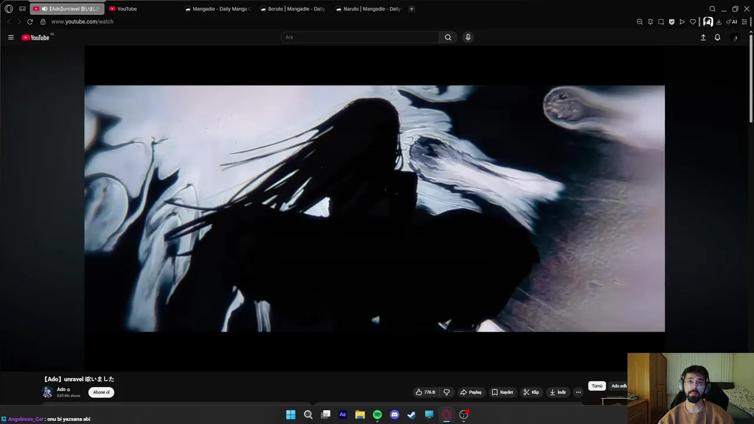Dislike the video with the thumbs-down
The image size is (754, 424).
pyautogui.click(x=447, y=392)
